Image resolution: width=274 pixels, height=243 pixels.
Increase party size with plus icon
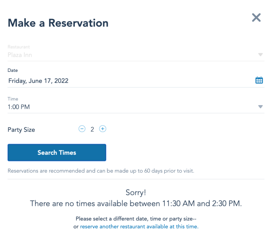click(103, 129)
